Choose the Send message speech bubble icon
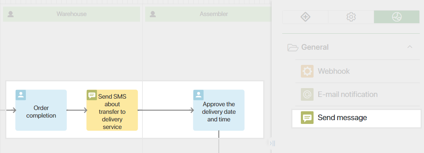This screenshot has width=424, height=153. [x=307, y=118]
